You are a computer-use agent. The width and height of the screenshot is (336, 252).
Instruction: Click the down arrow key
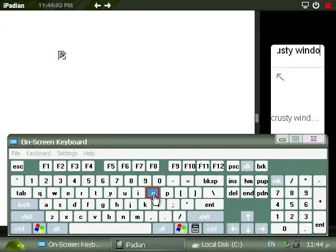pos(247,229)
